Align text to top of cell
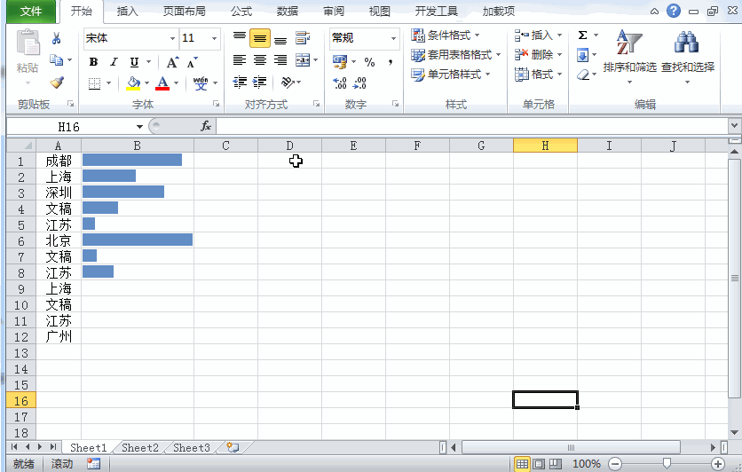This screenshot has height=472, width=742. 240,37
